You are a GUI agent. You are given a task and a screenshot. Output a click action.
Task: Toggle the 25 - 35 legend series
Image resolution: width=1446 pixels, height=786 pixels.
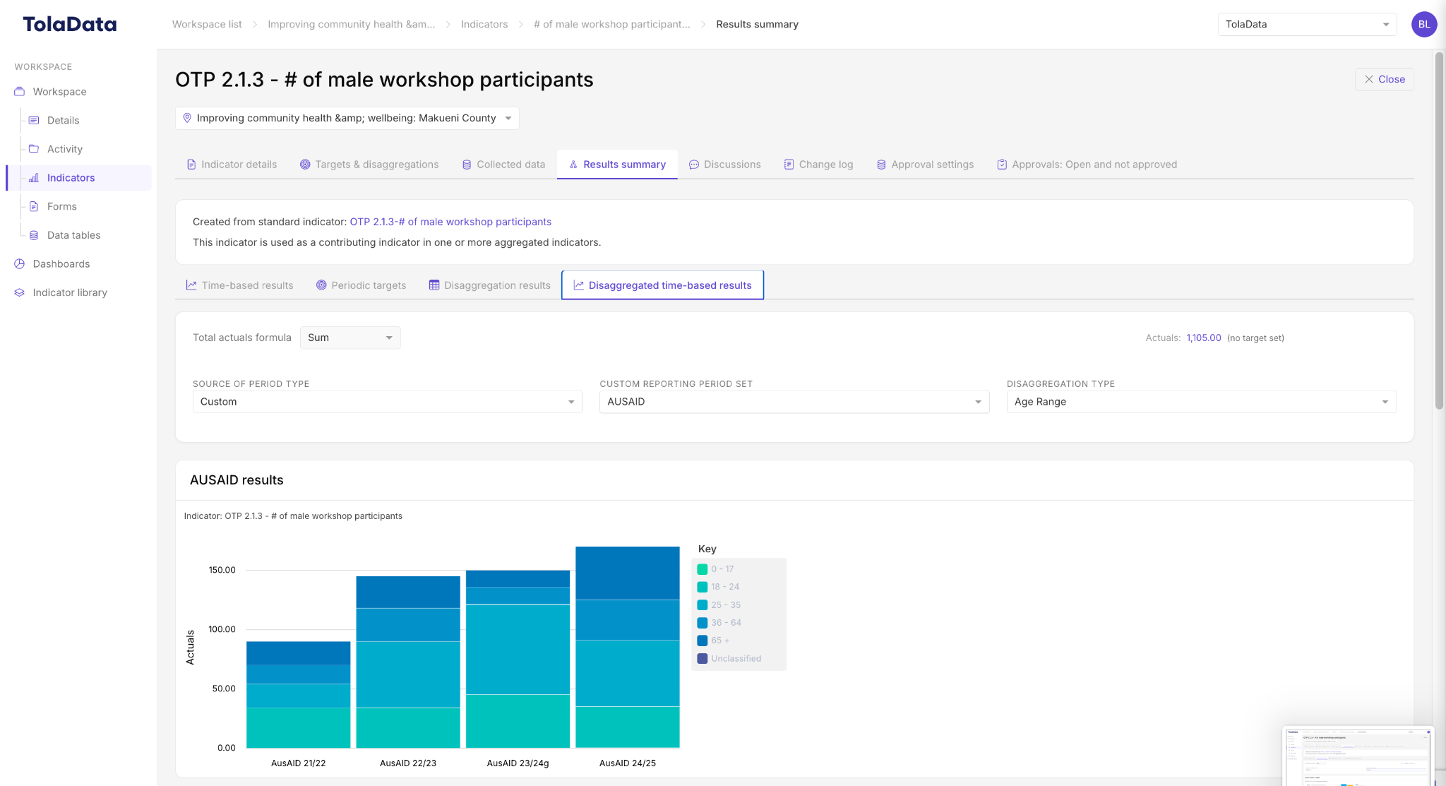719,605
